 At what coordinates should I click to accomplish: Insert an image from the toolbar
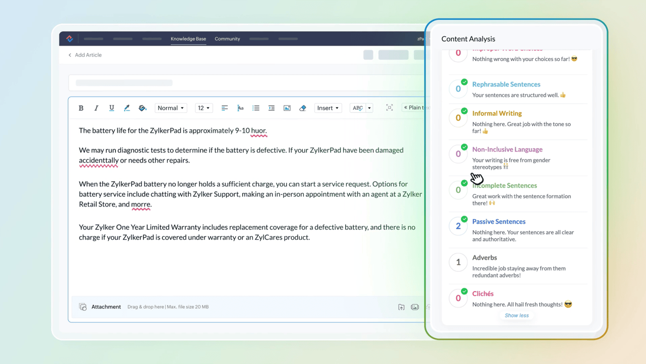[x=287, y=108]
